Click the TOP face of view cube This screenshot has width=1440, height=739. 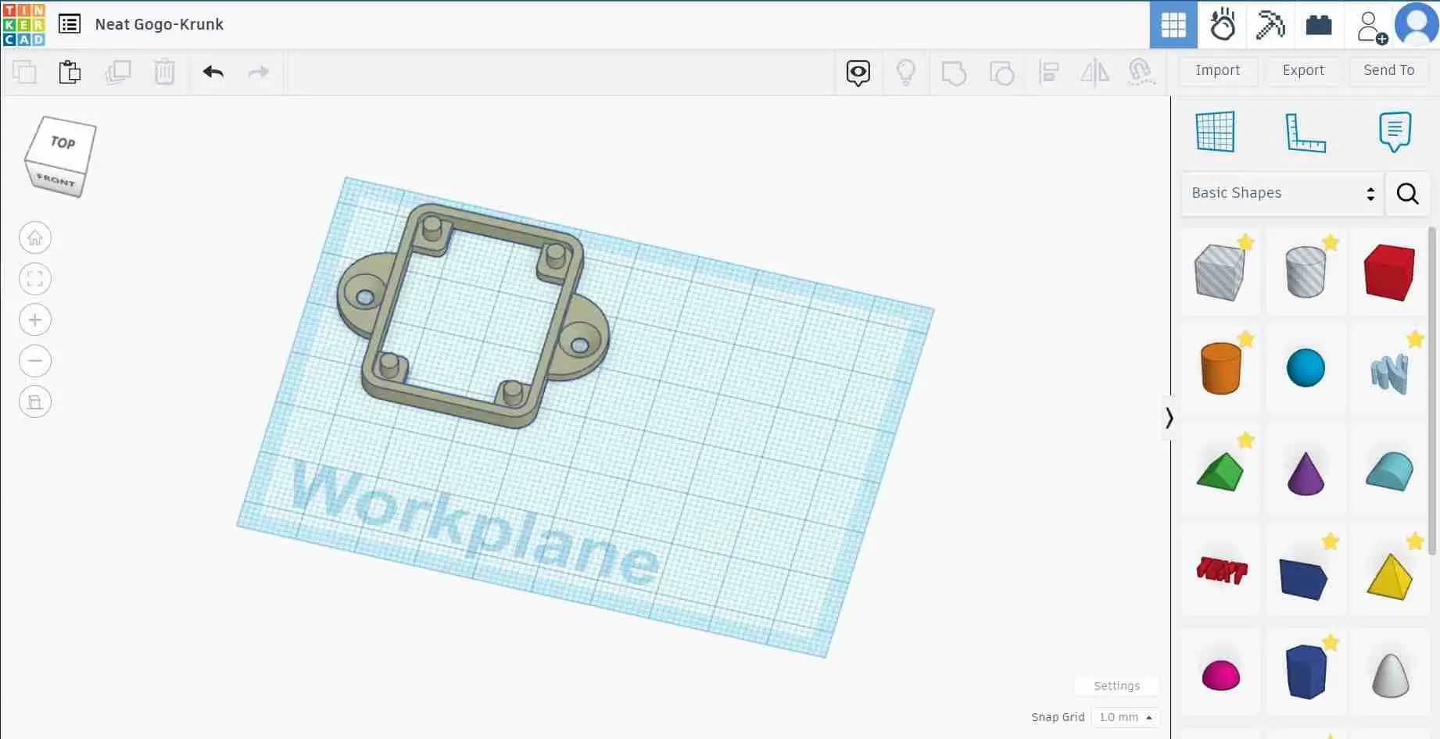tap(63, 142)
